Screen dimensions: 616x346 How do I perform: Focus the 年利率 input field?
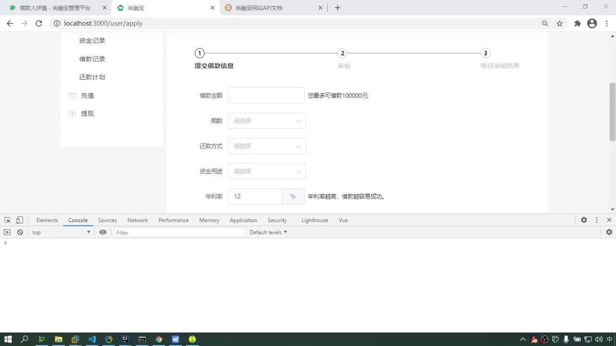(x=255, y=197)
